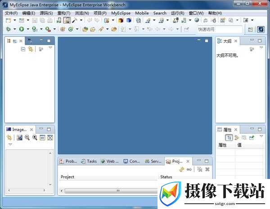Click the mobile device icon beside Print

click(x=59, y=20)
